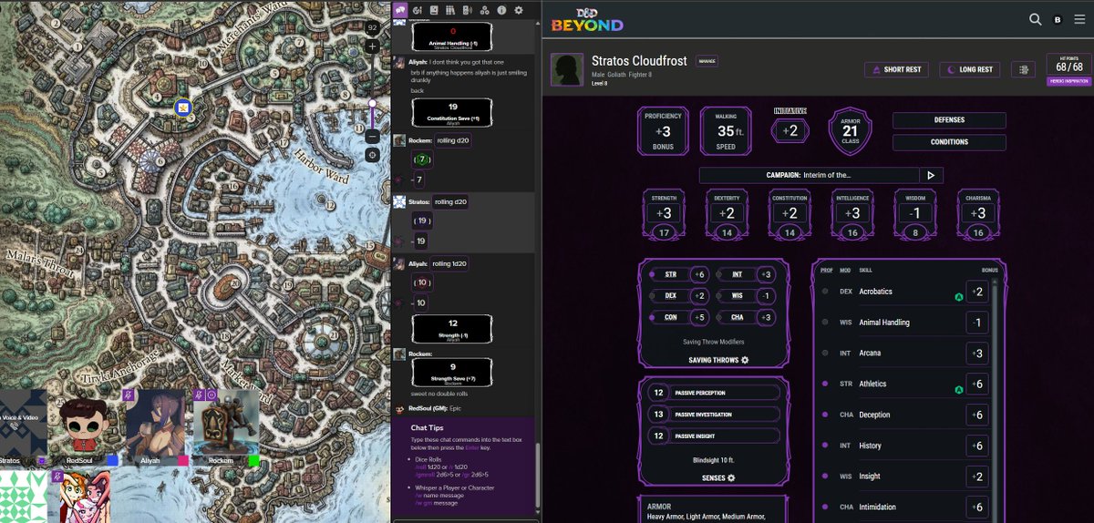The width and height of the screenshot is (1094, 523).
Task: Zoom out on the map with minus button
Action: pos(372,136)
